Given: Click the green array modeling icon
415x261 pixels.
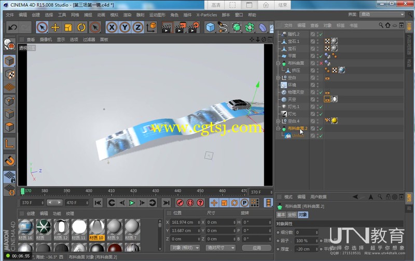Looking at the screenshot, I should tap(250, 28).
